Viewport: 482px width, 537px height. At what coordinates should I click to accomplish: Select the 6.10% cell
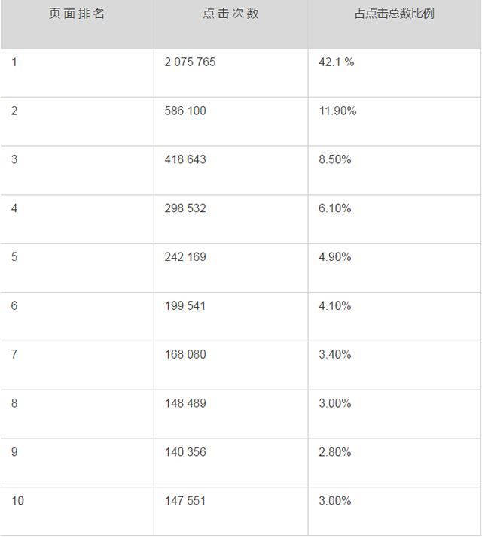pyautogui.click(x=335, y=208)
